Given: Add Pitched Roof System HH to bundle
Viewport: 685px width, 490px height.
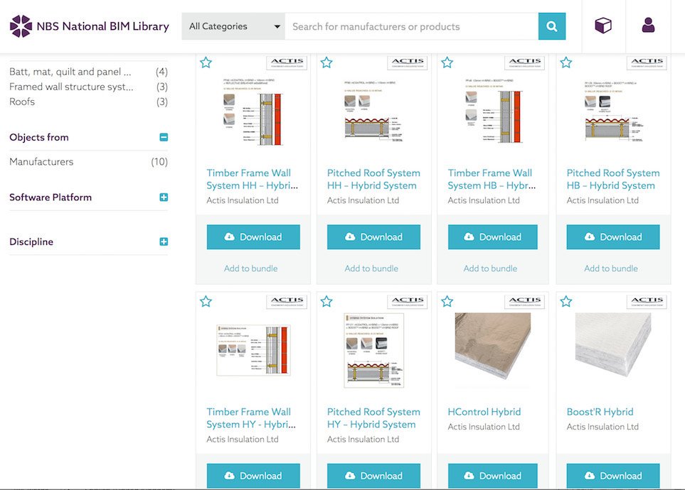Looking at the screenshot, I should click(371, 268).
